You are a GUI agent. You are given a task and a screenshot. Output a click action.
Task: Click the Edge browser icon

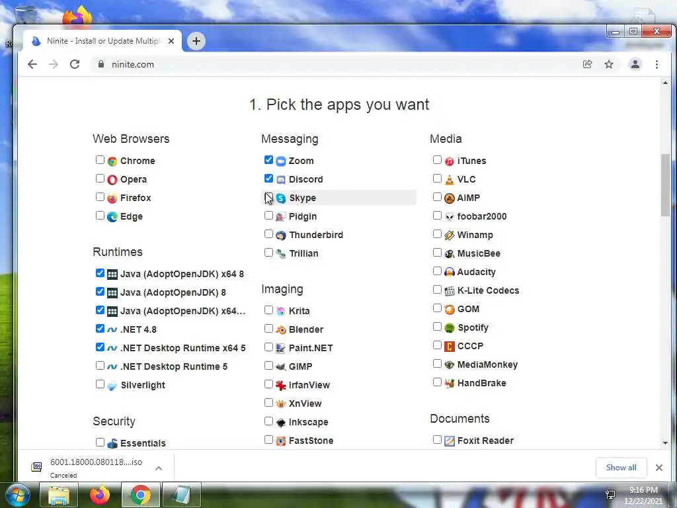pyautogui.click(x=112, y=217)
